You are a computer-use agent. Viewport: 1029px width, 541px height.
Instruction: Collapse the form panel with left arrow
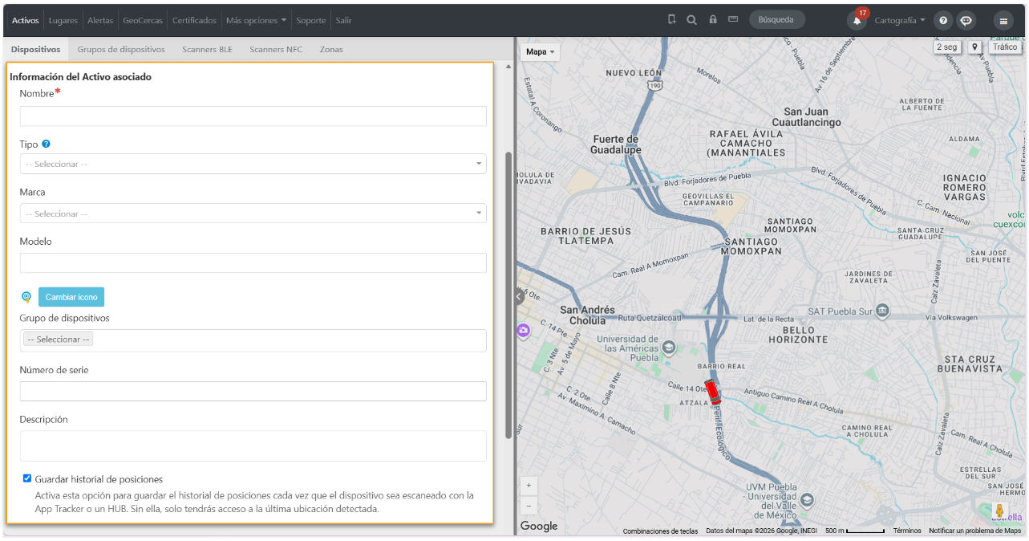coord(520,296)
